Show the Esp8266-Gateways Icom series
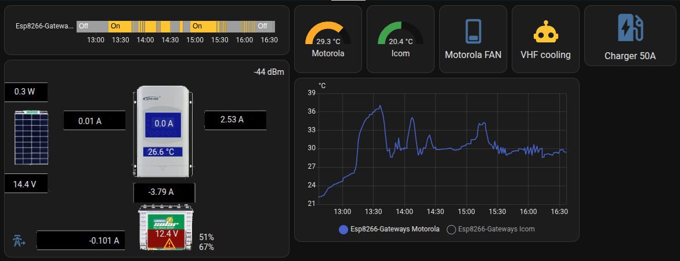680x261 pixels. pyautogui.click(x=491, y=229)
